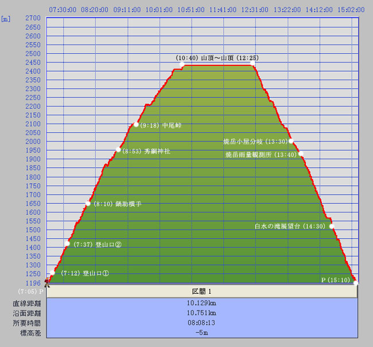Click the 山頂～山頂 summit label text

click(x=217, y=58)
